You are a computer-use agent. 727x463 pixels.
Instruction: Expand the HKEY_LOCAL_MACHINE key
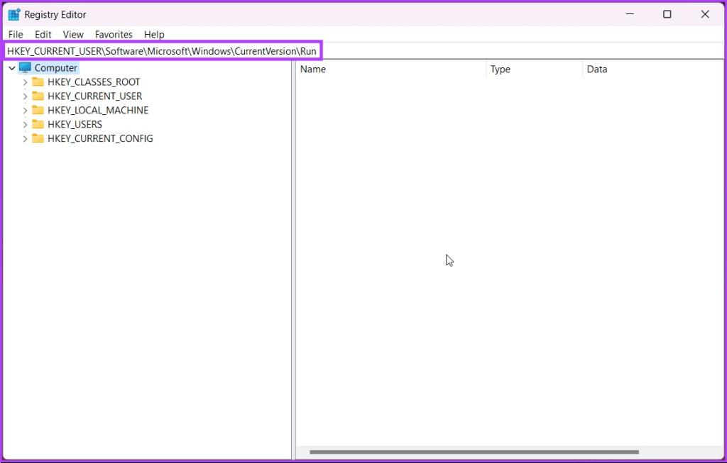tap(26, 111)
